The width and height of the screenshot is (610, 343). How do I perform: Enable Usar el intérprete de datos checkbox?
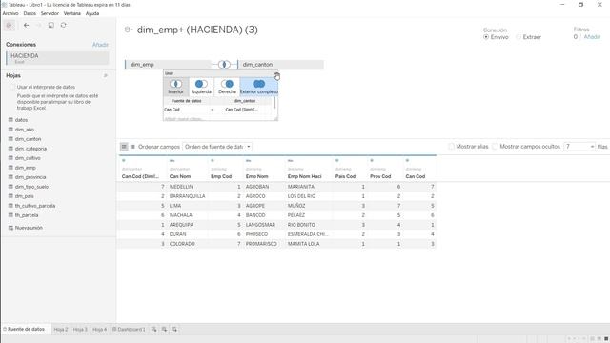[x=12, y=87]
